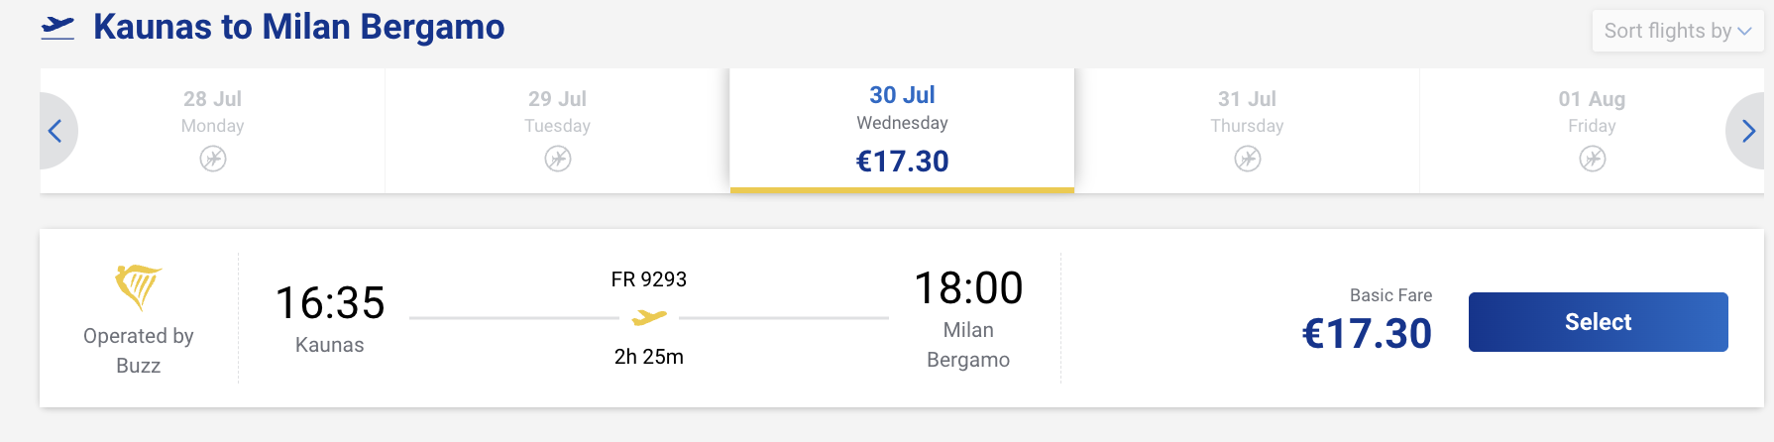
Task: Click the Kaunas to Milan Bergamo heading
Action: pos(299,27)
